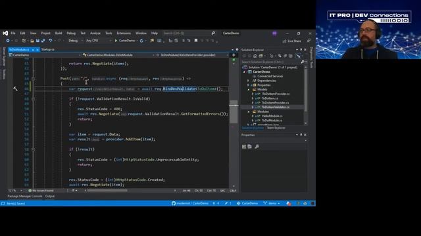Click the screwdriver quick actions icon in the margin
Viewport: 421px width, 236px height.
coord(15,88)
